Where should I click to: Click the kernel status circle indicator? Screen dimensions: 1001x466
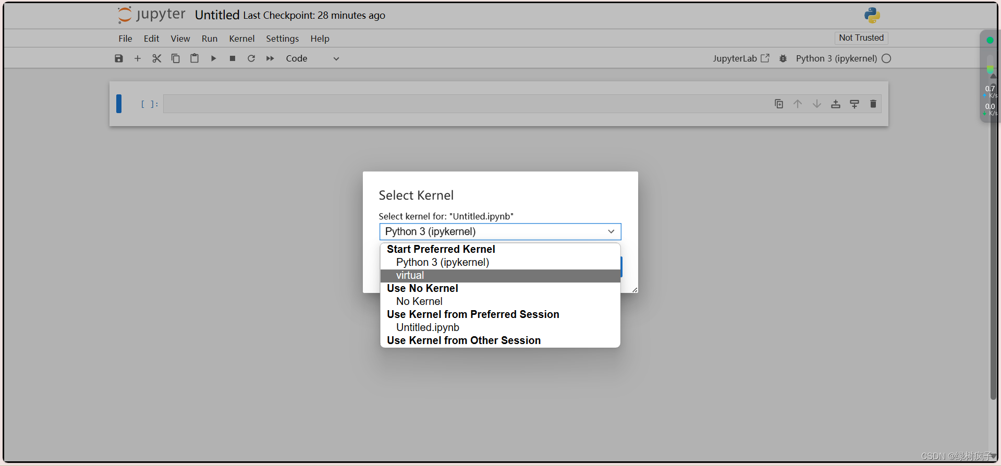(886, 58)
